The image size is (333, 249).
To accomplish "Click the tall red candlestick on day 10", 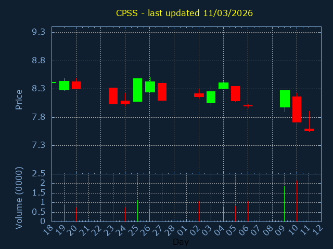I will coord(297,109).
